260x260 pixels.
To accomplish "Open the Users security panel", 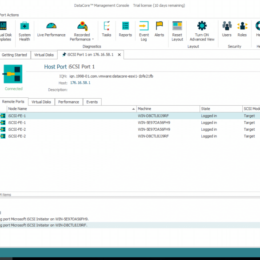I will coord(227,29).
